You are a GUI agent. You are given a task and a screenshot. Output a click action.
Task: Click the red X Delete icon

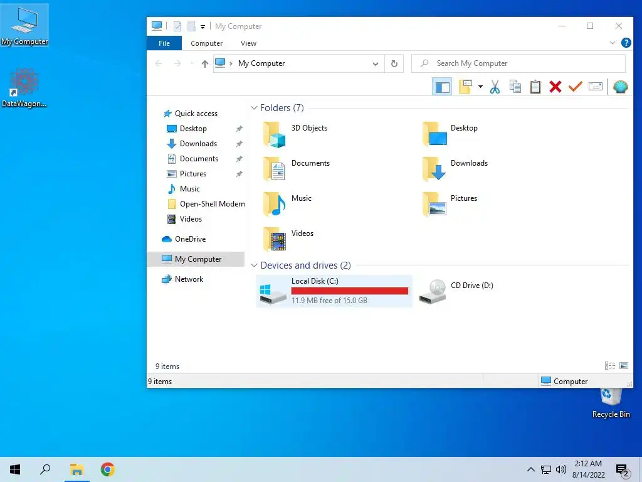pyautogui.click(x=555, y=87)
